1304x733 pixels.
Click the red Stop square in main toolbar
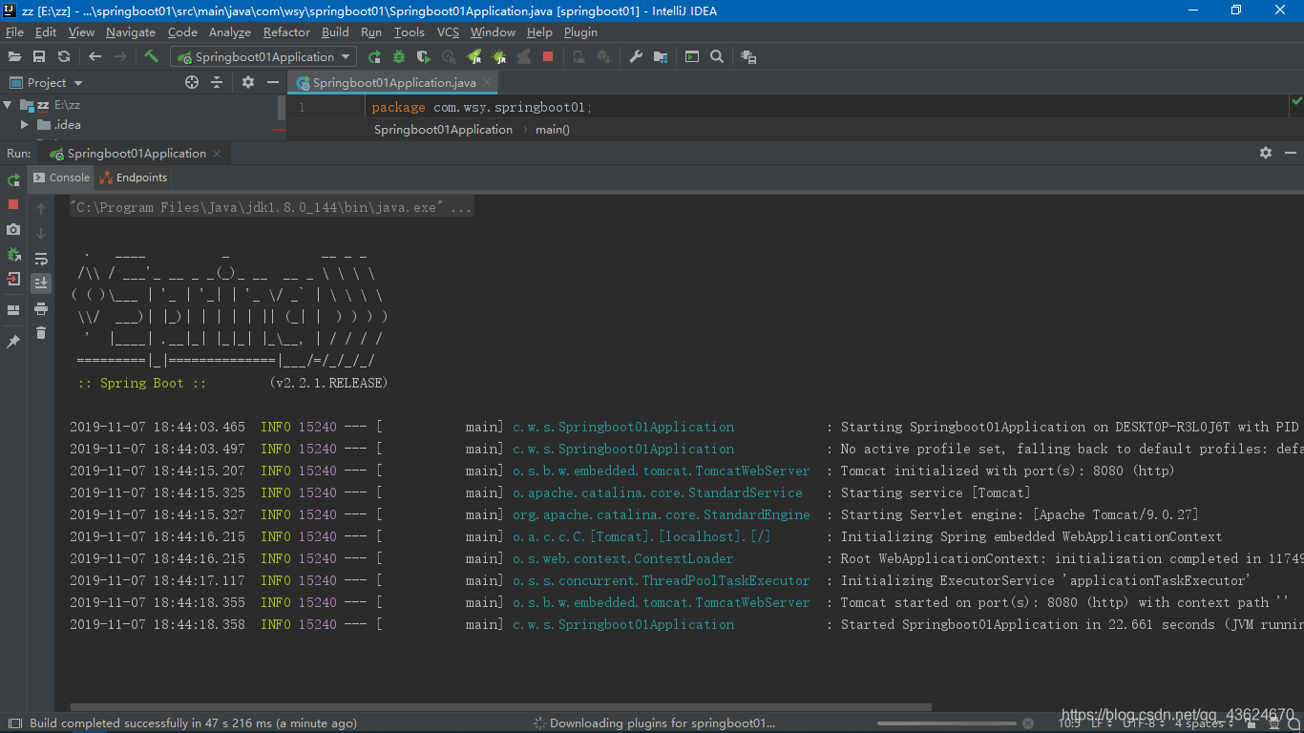click(548, 57)
